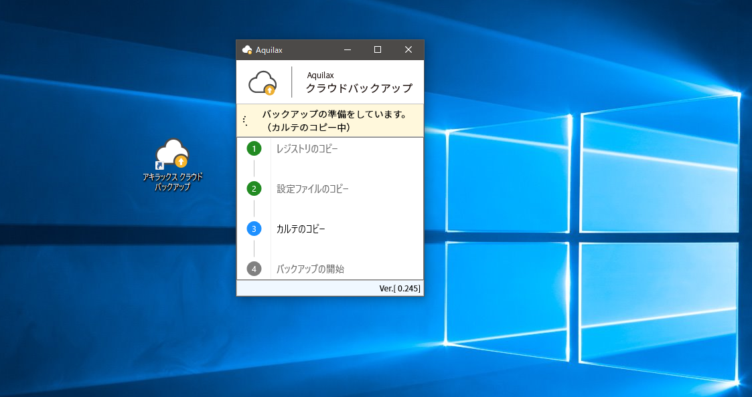This screenshot has height=397, width=752.
Task: Click the small cloud icon in the title bar
Action: coord(247,50)
